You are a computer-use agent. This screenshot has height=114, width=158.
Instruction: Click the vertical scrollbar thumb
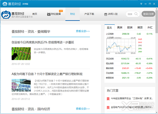coord(157,22)
